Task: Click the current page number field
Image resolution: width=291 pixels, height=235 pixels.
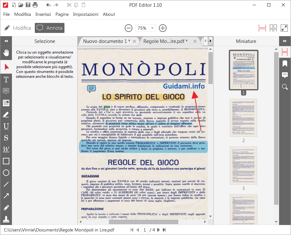Action: pos(145,230)
